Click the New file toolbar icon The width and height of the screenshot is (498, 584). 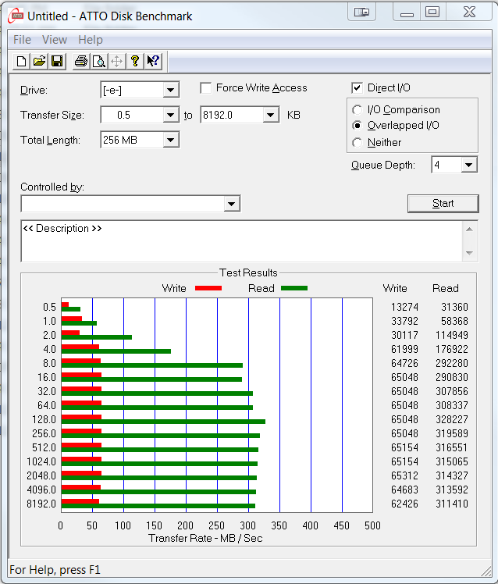coord(22,61)
